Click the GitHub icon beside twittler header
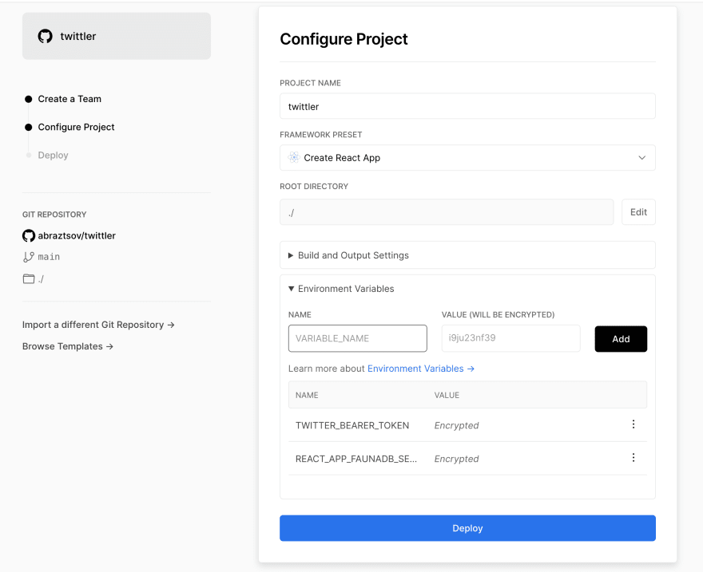 click(x=45, y=36)
